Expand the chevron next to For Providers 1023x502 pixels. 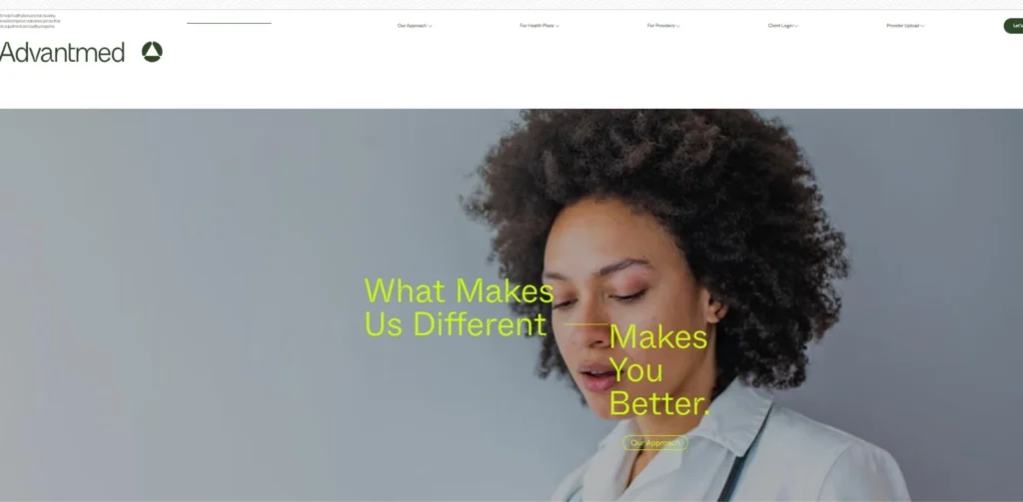pos(678,26)
